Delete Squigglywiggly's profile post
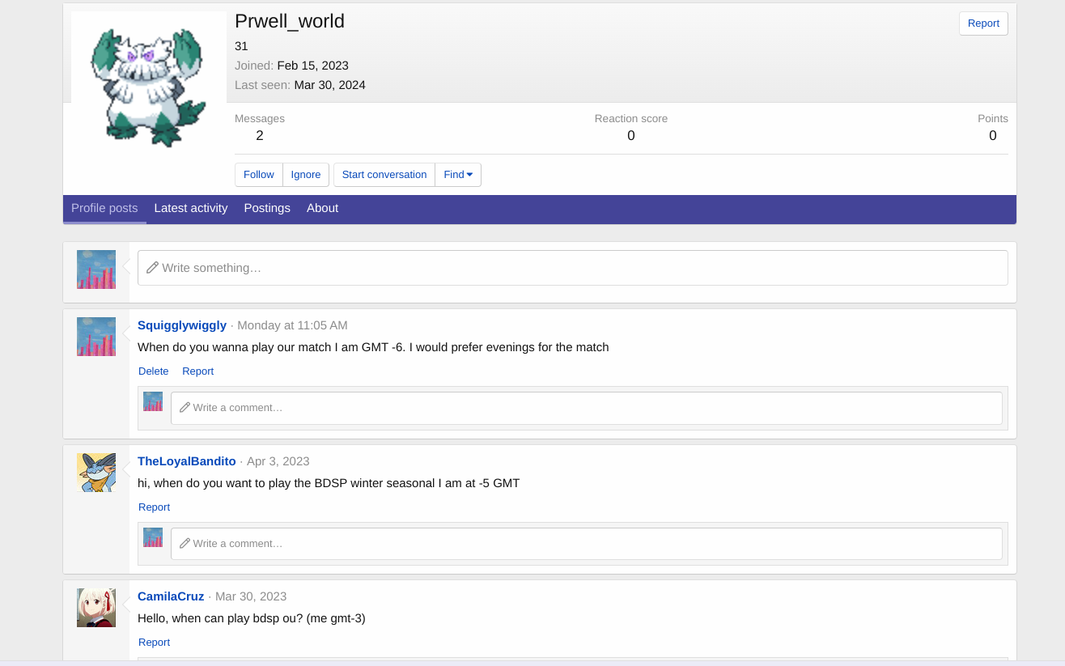 154,371
